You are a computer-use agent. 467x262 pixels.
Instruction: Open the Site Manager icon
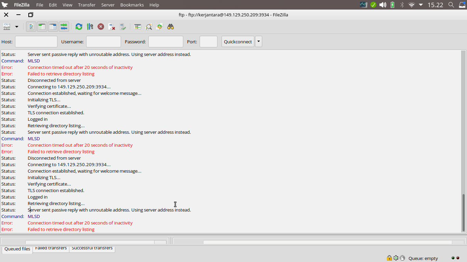pyautogui.click(x=7, y=27)
